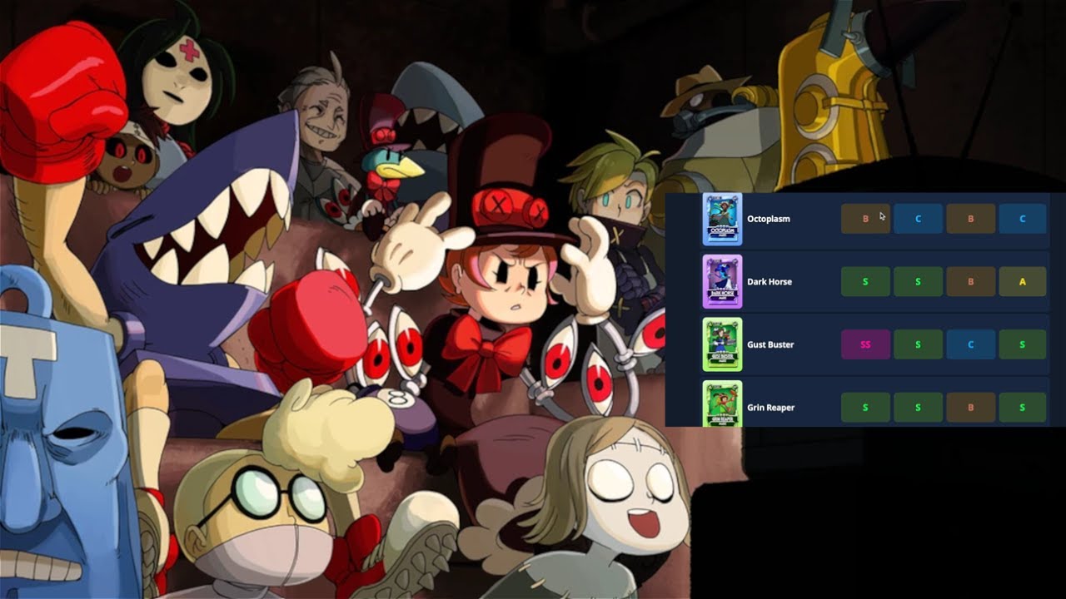
Task: Select the Grin Reaper name label
Action: point(770,408)
